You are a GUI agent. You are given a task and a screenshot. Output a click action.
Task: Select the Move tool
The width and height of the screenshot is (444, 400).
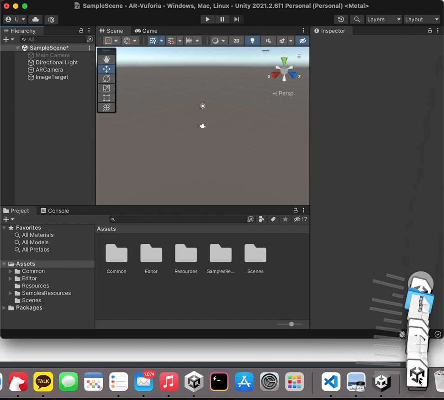(106, 69)
